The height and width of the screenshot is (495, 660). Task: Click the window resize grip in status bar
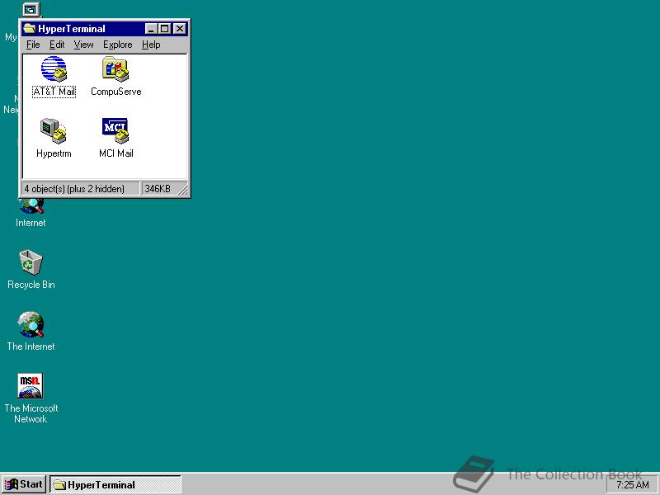coord(183,191)
